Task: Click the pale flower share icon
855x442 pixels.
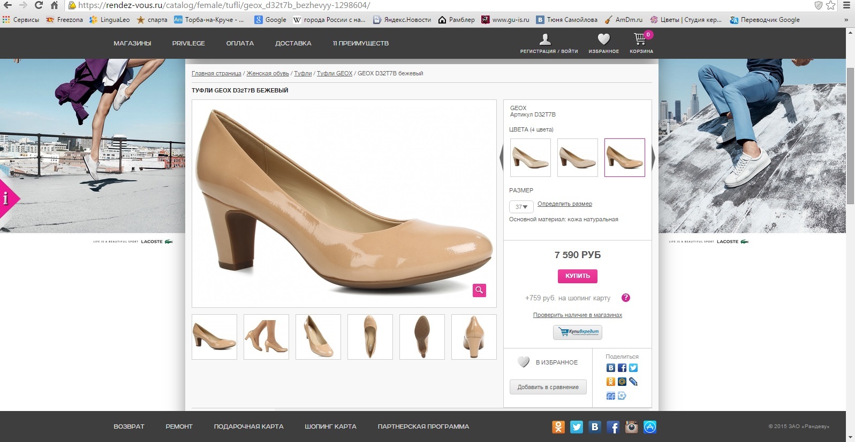Action: 622,396
